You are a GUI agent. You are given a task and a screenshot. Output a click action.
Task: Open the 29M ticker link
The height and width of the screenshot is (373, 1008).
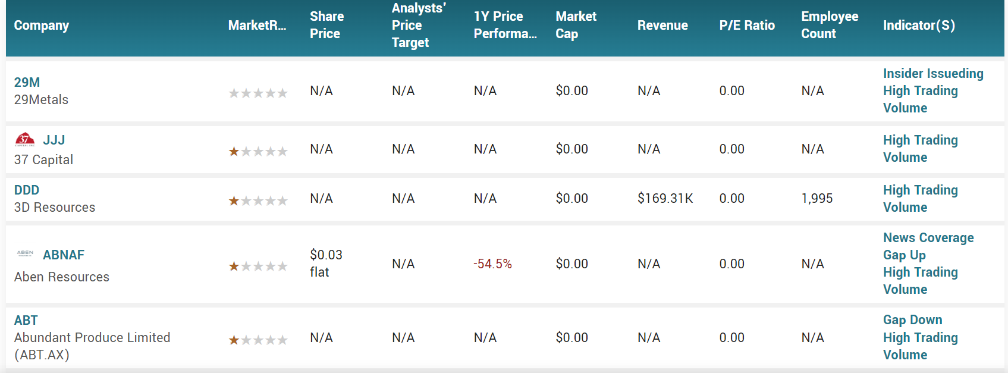27,82
